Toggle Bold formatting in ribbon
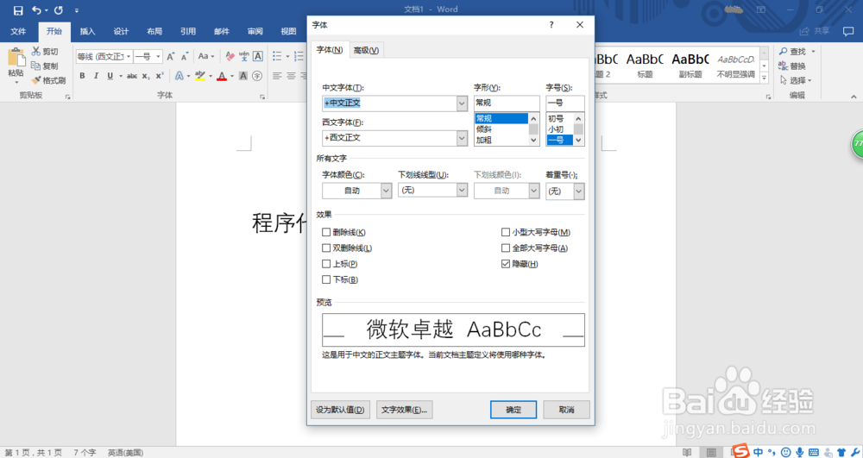The image size is (863, 458). click(82, 76)
